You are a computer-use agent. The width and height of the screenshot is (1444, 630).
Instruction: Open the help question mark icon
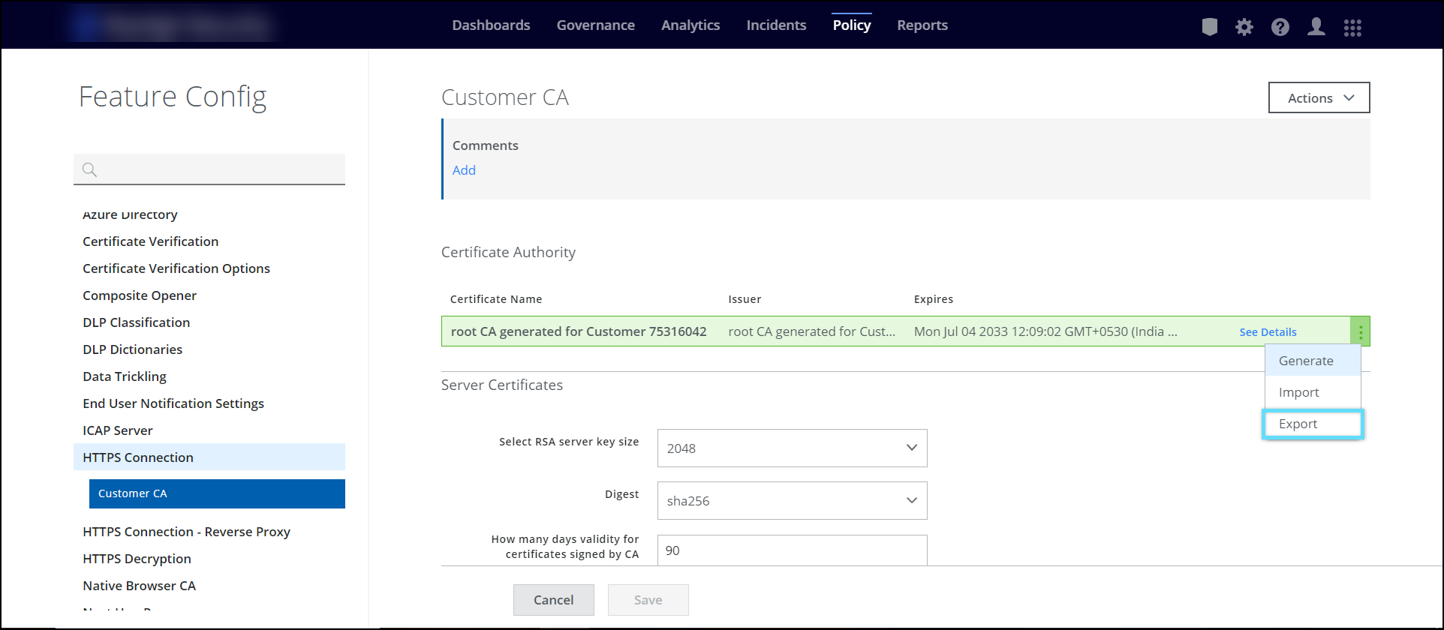pos(1280,27)
